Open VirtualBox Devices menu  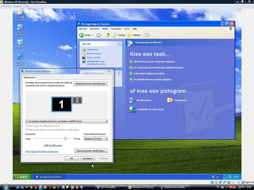[18, 6]
